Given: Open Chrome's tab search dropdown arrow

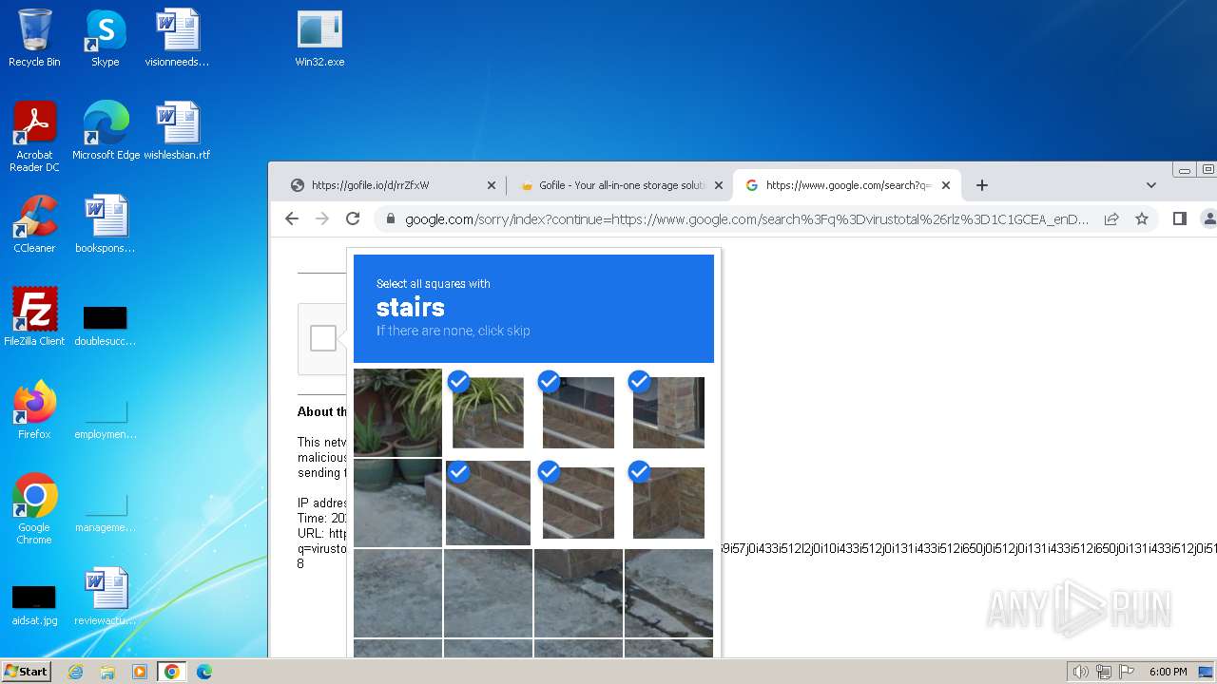Looking at the screenshot, I should point(1150,185).
